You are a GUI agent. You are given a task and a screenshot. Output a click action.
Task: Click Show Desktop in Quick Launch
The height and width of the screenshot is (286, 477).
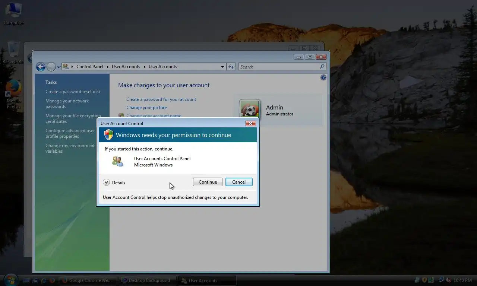coord(26,280)
